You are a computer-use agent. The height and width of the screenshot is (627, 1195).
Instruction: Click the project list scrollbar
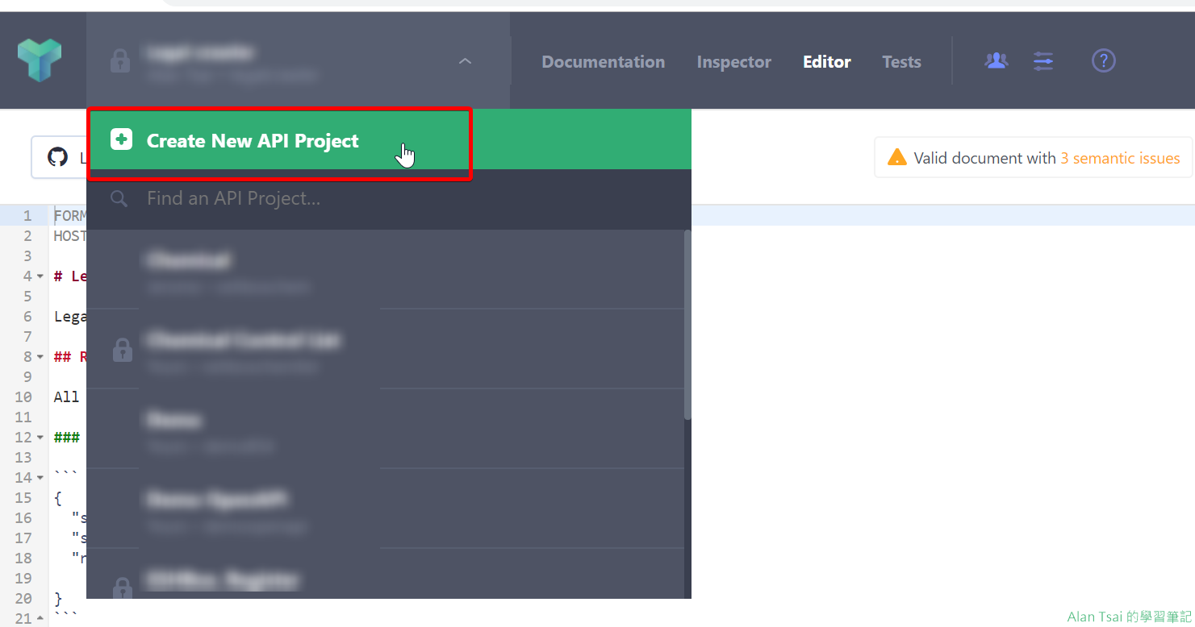pyautogui.click(x=687, y=325)
